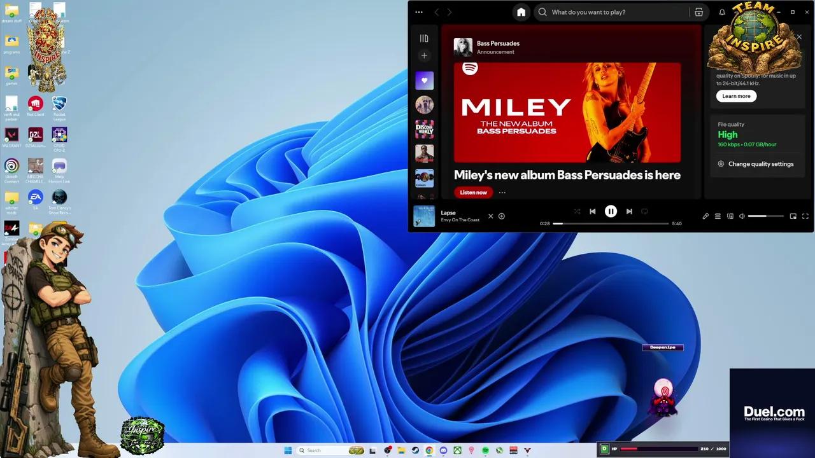
Task: Click the Learn more button
Action: click(x=736, y=96)
